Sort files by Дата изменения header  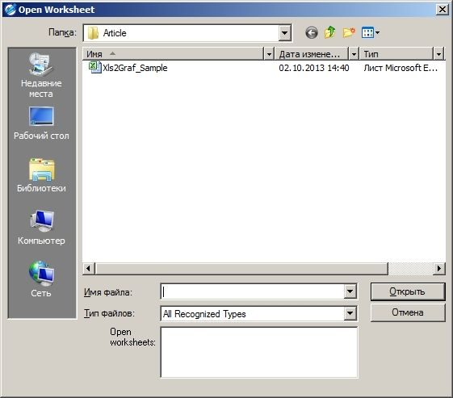tap(312, 54)
